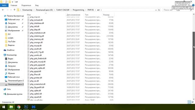Go up one folder level arrow
The height and width of the screenshot is (110, 195).
pos(14,10)
